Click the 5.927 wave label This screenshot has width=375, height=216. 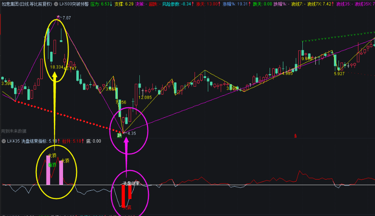[339, 74]
